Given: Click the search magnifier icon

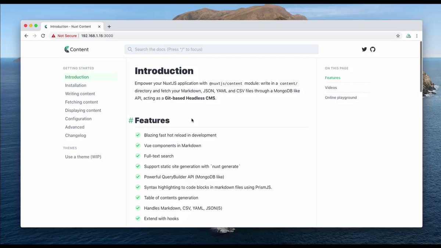Looking at the screenshot, I should [x=130, y=49].
